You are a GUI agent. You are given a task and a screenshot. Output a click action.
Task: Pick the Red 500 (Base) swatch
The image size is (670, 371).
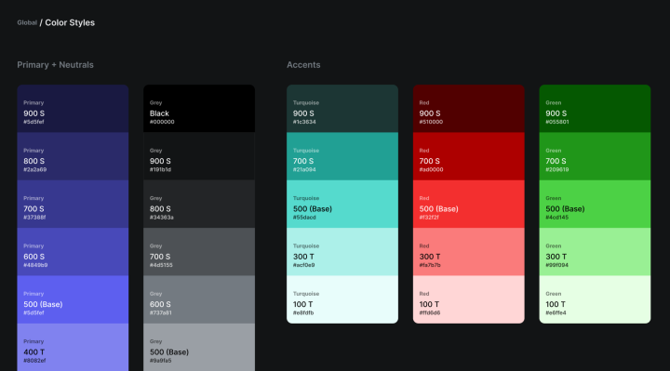(469, 204)
